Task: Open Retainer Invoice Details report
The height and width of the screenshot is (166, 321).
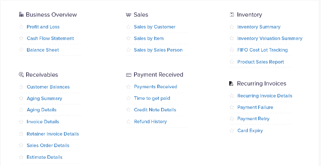Action: tap(53, 134)
